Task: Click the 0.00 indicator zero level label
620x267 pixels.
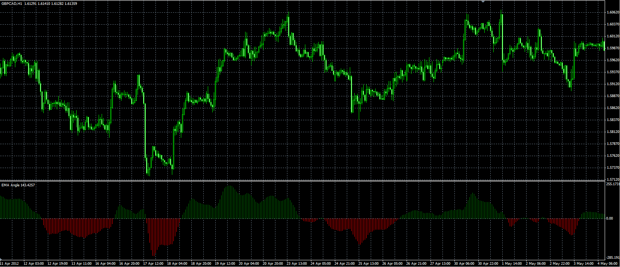Action: [609, 218]
